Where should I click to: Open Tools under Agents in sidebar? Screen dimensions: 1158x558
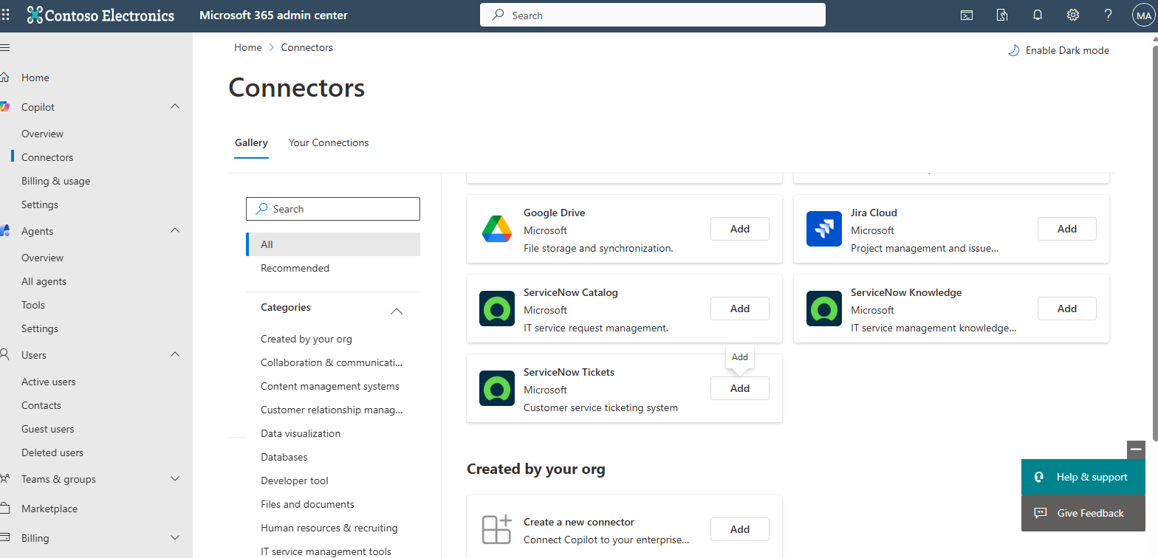(33, 305)
